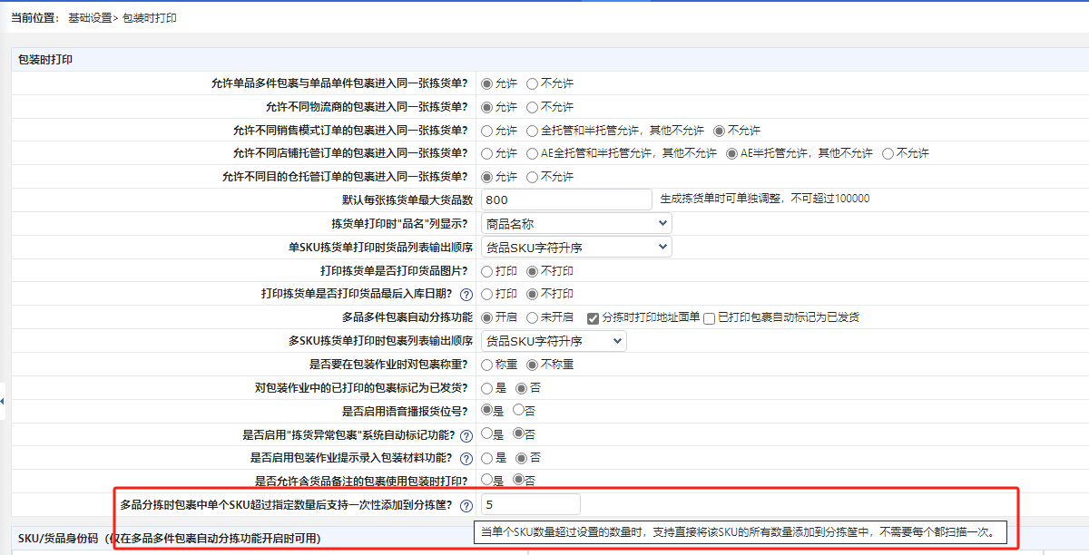Uncheck 分拣时打印地址面单 checkbox
The height and width of the screenshot is (555, 1089).
point(593,317)
